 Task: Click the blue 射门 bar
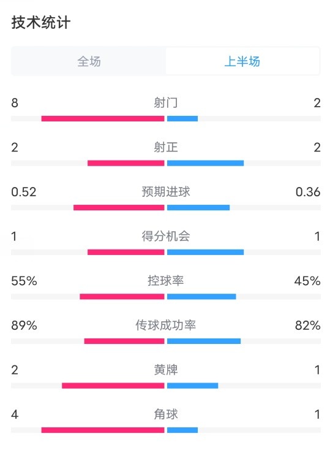(182, 118)
